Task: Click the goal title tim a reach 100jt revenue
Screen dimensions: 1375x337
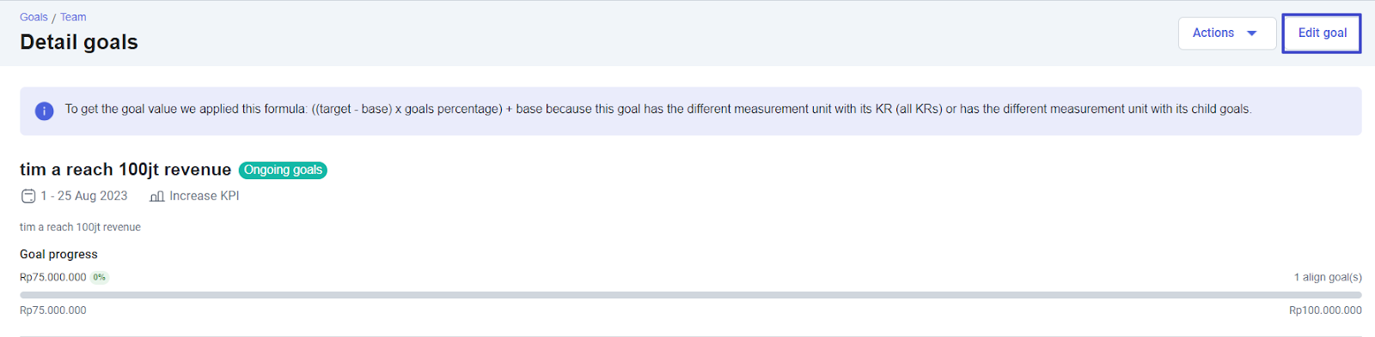Action: point(125,170)
